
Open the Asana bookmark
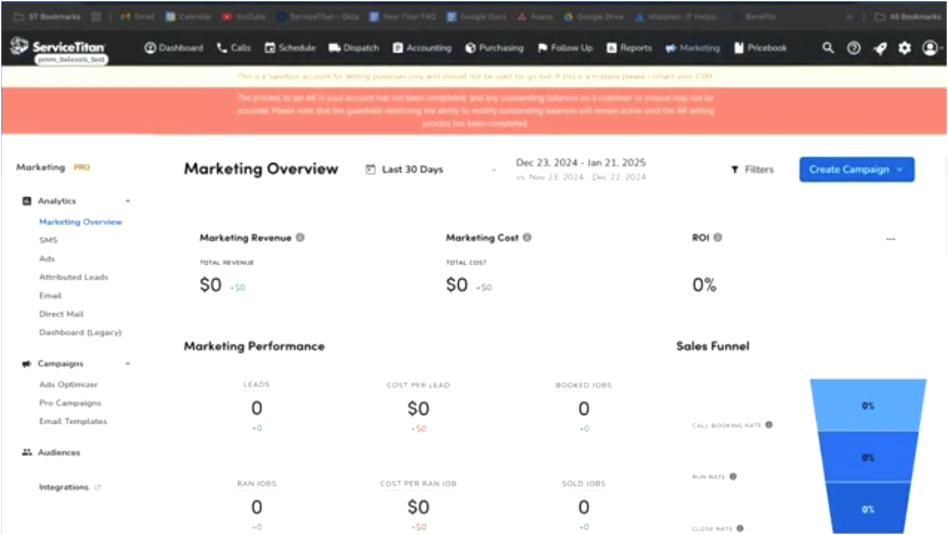535,16
